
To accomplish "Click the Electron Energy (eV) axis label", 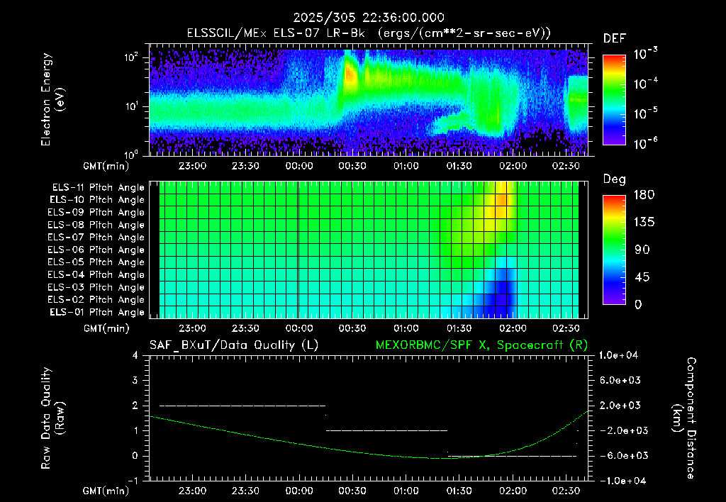I will [x=52, y=99].
